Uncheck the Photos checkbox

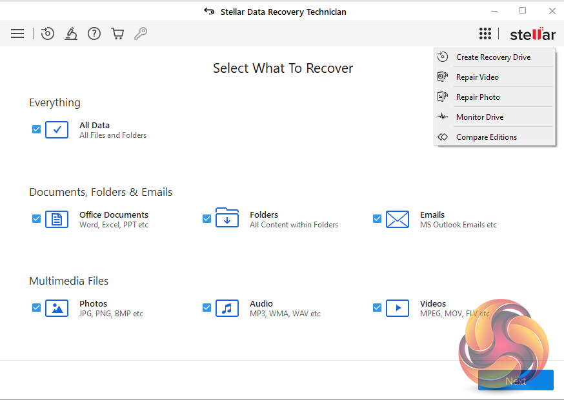point(37,307)
